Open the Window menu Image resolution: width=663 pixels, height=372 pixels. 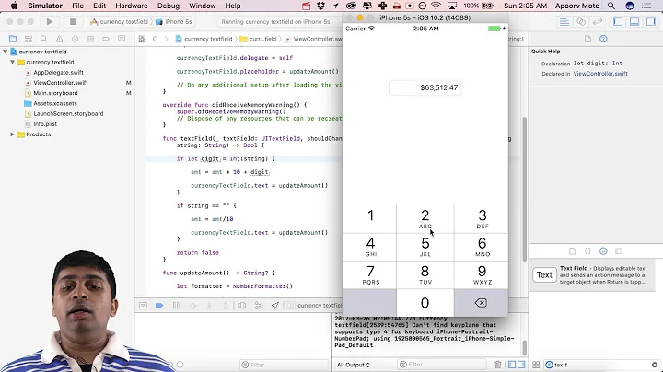[x=202, y=6]
